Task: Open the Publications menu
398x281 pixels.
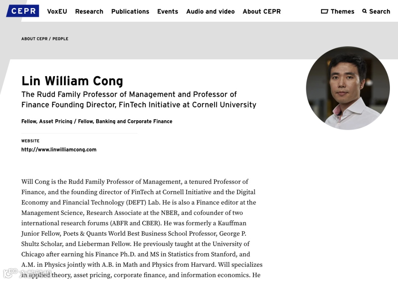Action: [x=130, y=12]
